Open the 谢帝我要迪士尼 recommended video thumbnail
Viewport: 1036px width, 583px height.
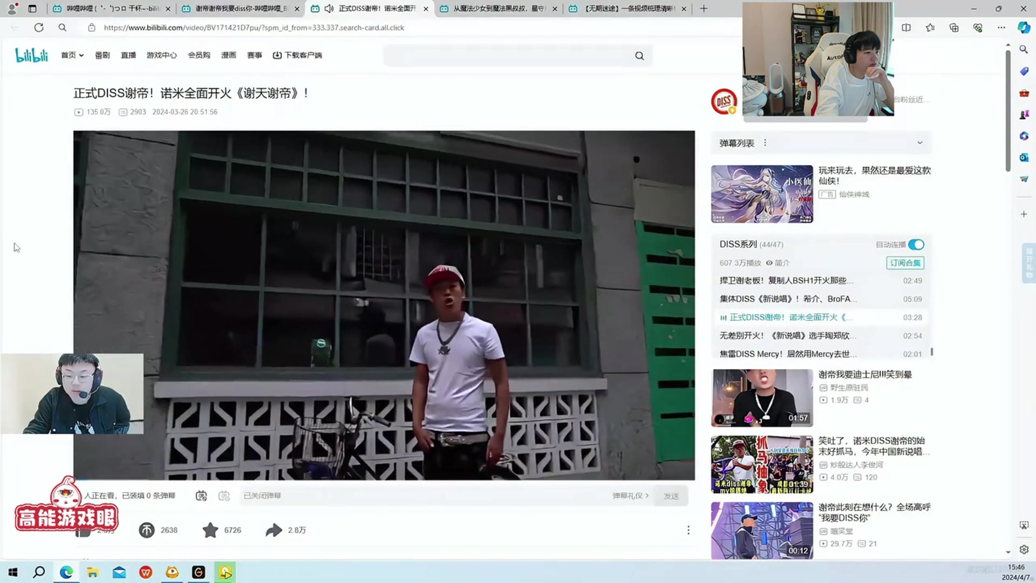(761, 397)
